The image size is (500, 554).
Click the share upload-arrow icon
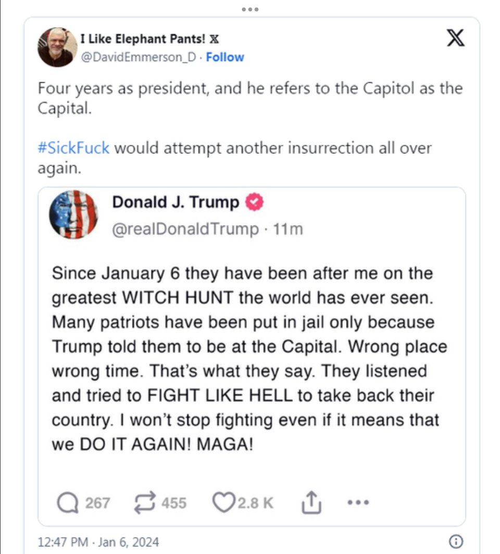311,502
